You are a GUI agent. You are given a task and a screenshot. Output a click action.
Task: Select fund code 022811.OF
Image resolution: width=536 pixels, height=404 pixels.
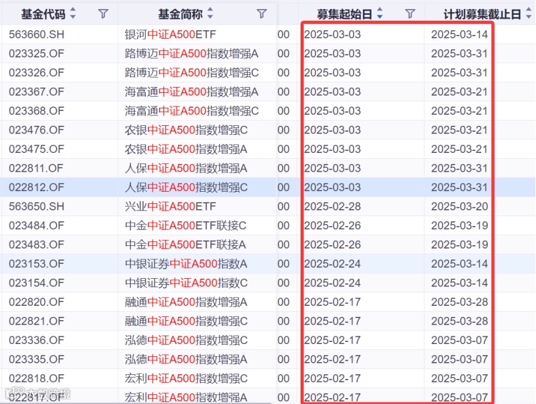pos(37,168)
